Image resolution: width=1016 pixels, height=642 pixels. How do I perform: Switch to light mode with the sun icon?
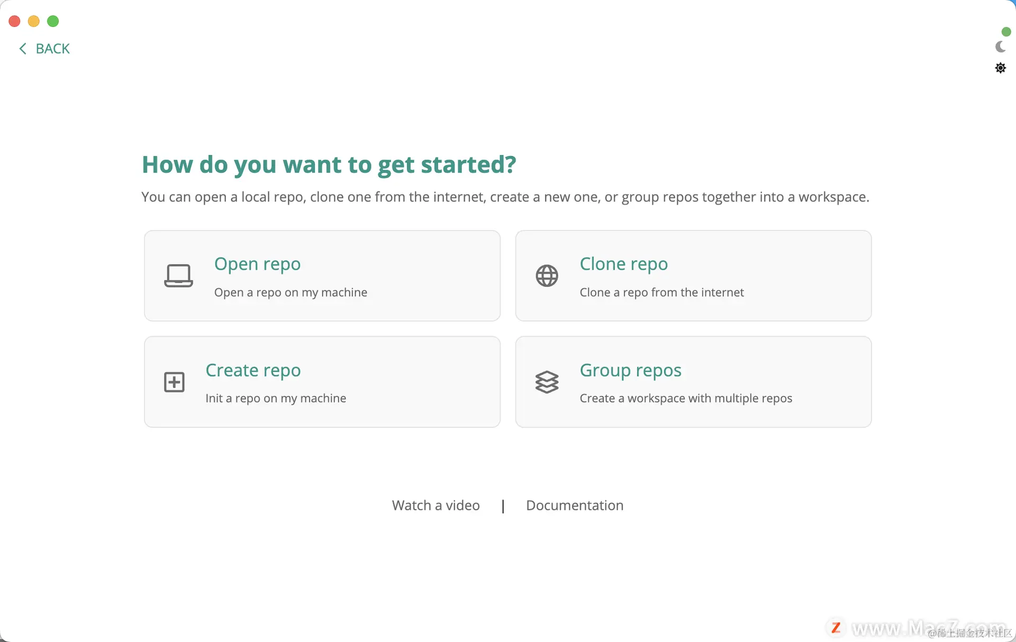click(1000, 68)
